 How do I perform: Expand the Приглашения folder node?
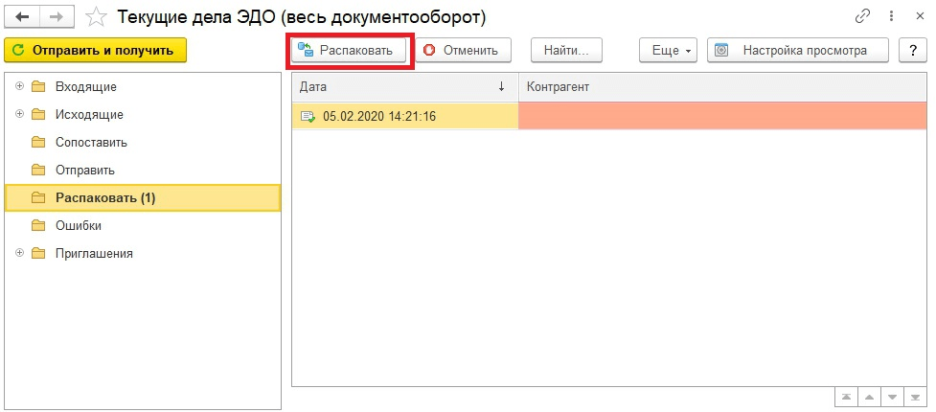(x=19, y=253)
